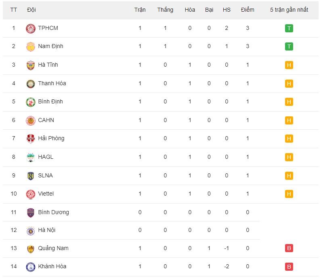321x278 pixels.
Task: Click the Nam Định team crest
Action: [31, 46]
